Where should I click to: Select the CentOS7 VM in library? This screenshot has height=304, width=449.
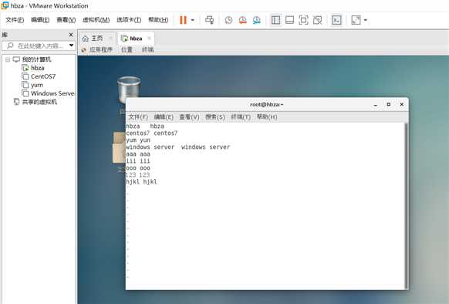pos(43,76)
